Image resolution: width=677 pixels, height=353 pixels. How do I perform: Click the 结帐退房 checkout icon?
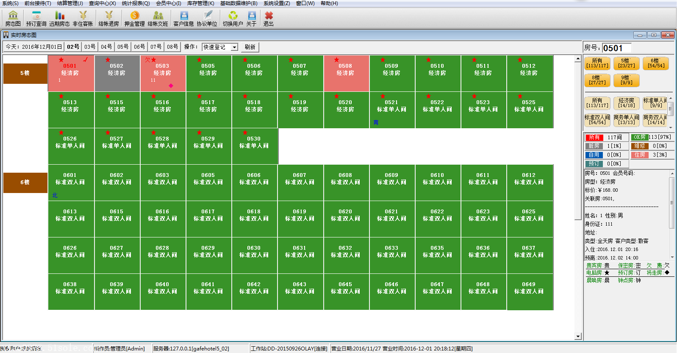click(108, 19)
